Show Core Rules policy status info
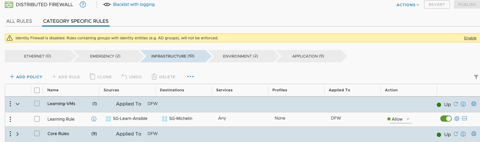 463,134
